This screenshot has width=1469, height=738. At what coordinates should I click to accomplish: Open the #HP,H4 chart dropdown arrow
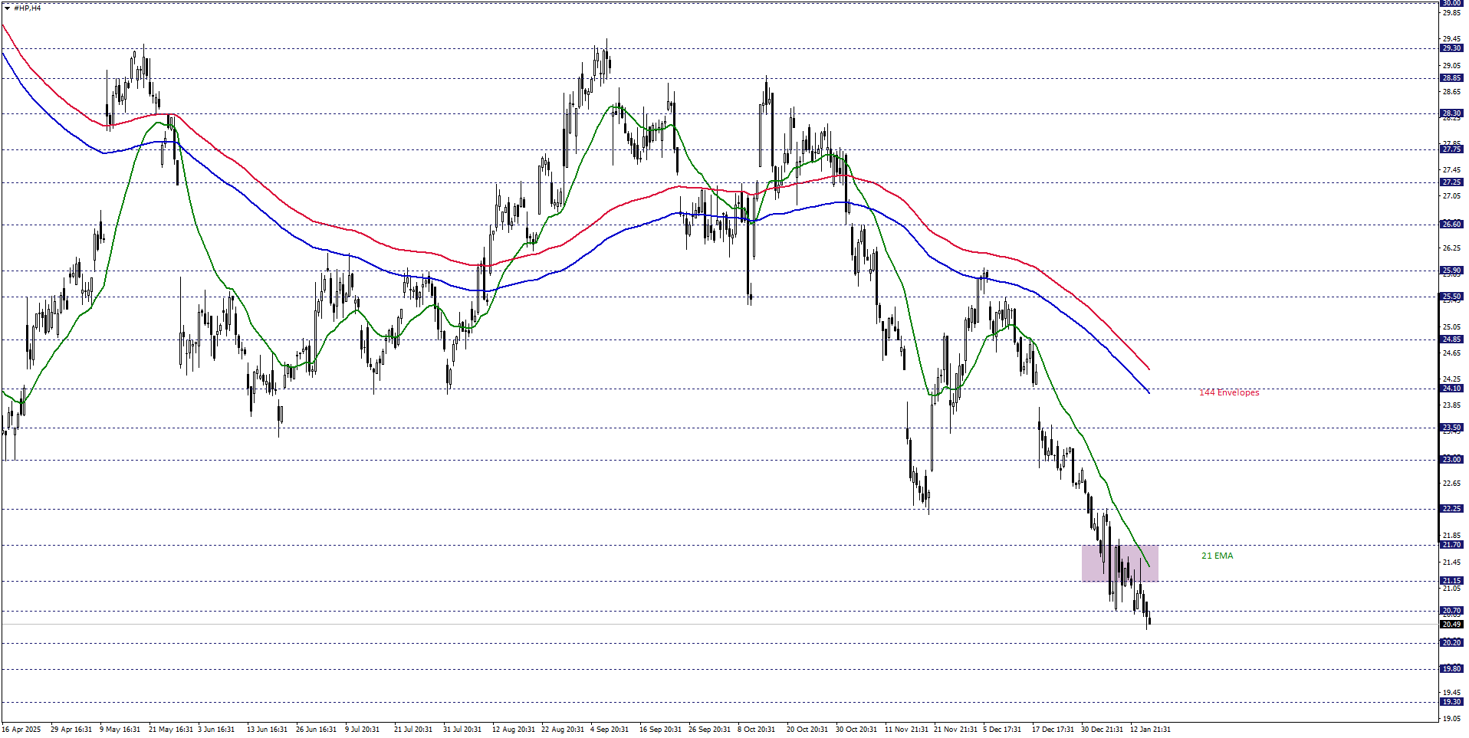[7, 8]
